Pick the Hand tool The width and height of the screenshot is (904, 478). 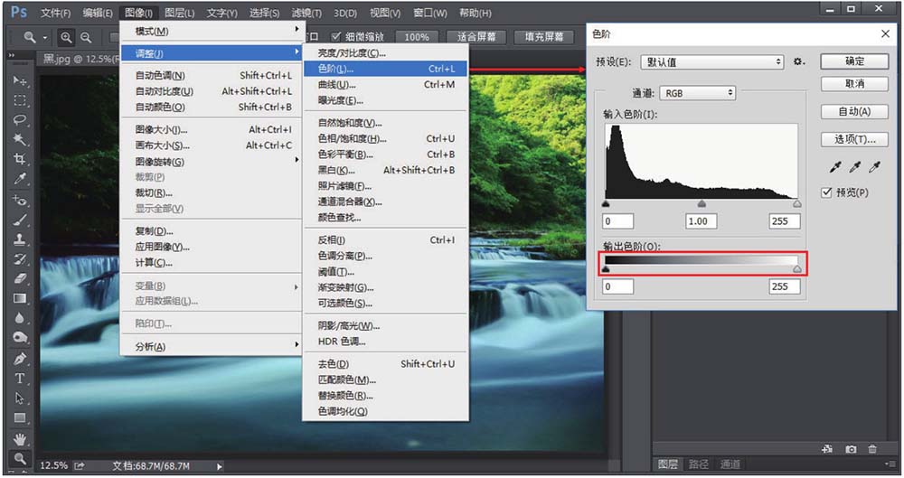click(x=20, y=438)
